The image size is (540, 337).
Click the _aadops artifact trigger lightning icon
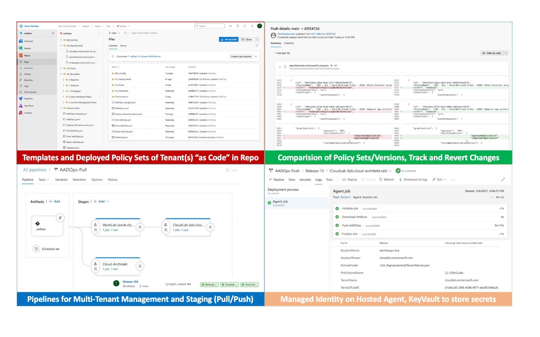coord(60,218)
